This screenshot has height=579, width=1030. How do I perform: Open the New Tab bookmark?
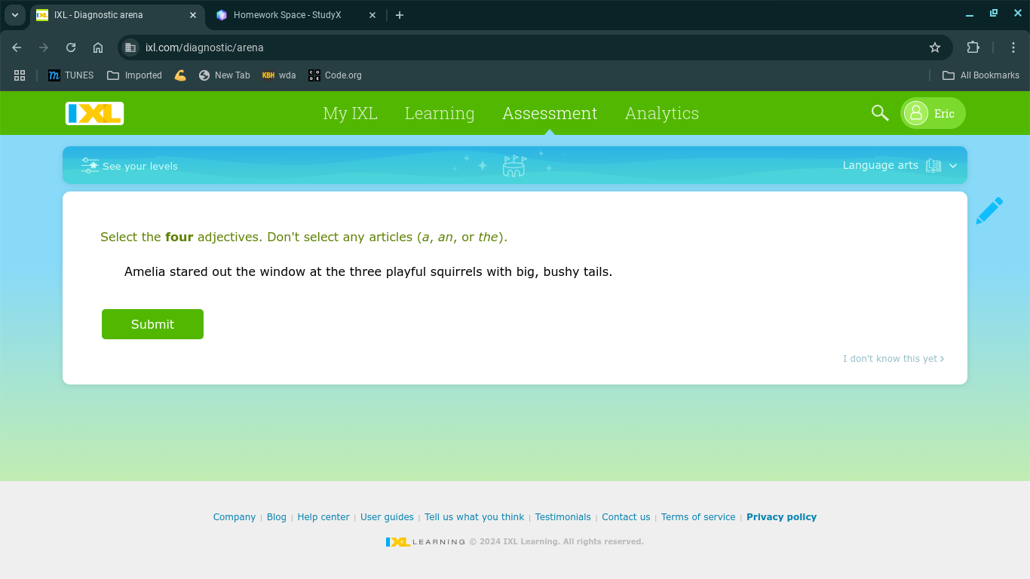tap(224, 75)
